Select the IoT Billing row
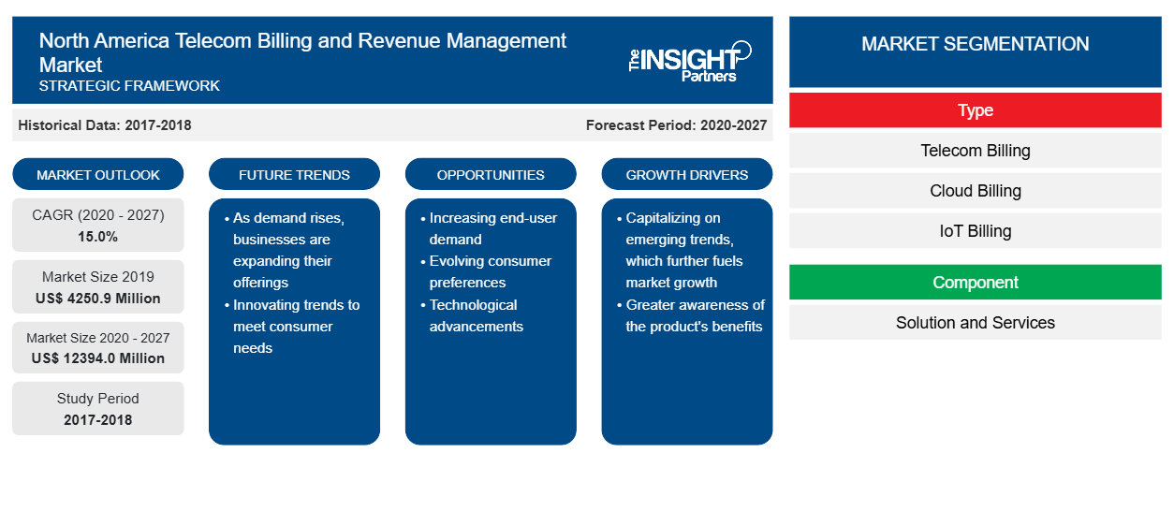Screen dimensions: 1174x511 [976, 231]
